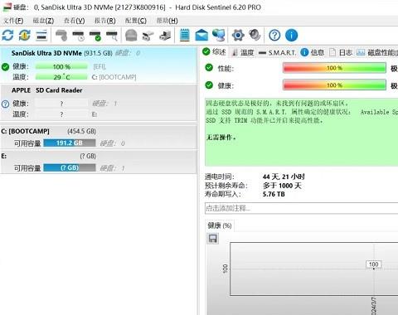Switch to the 综述 tab
The width and height of the screenshot is (398, 315).
[215, 52]
